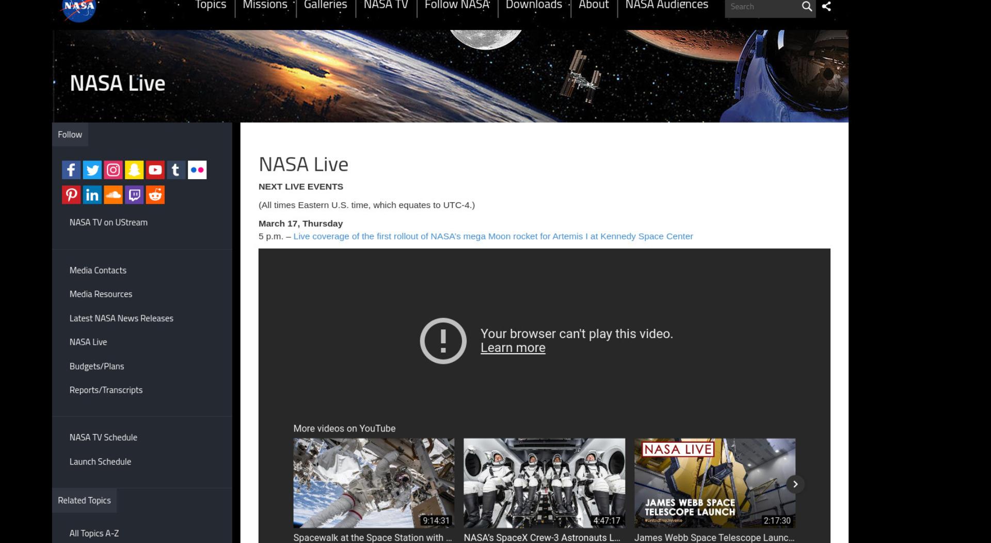Open the NASA TV menu
991x543 pixels.
pos(386,5)
